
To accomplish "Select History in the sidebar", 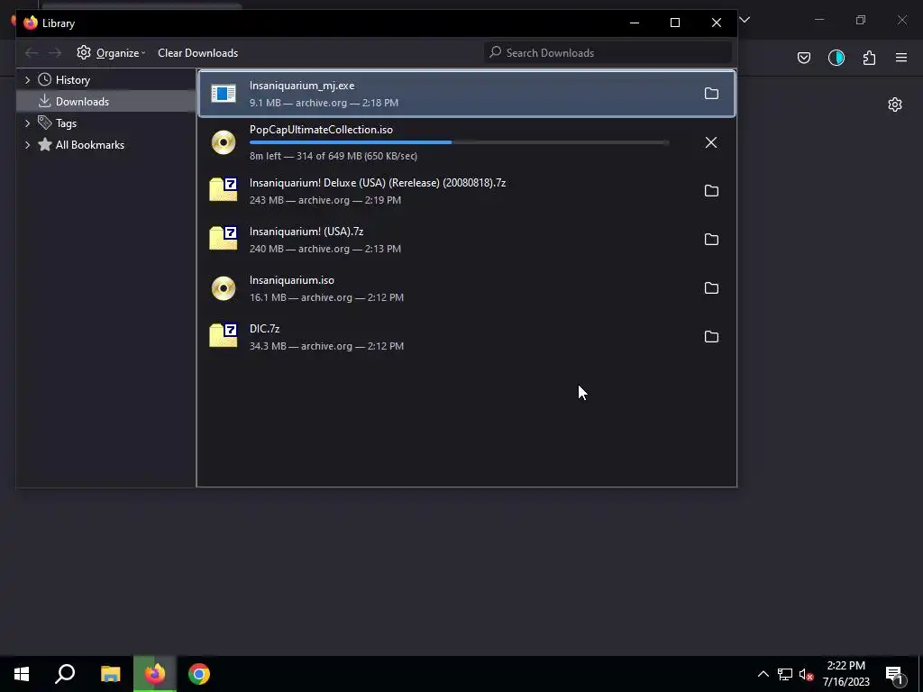I will coord(72,80).
